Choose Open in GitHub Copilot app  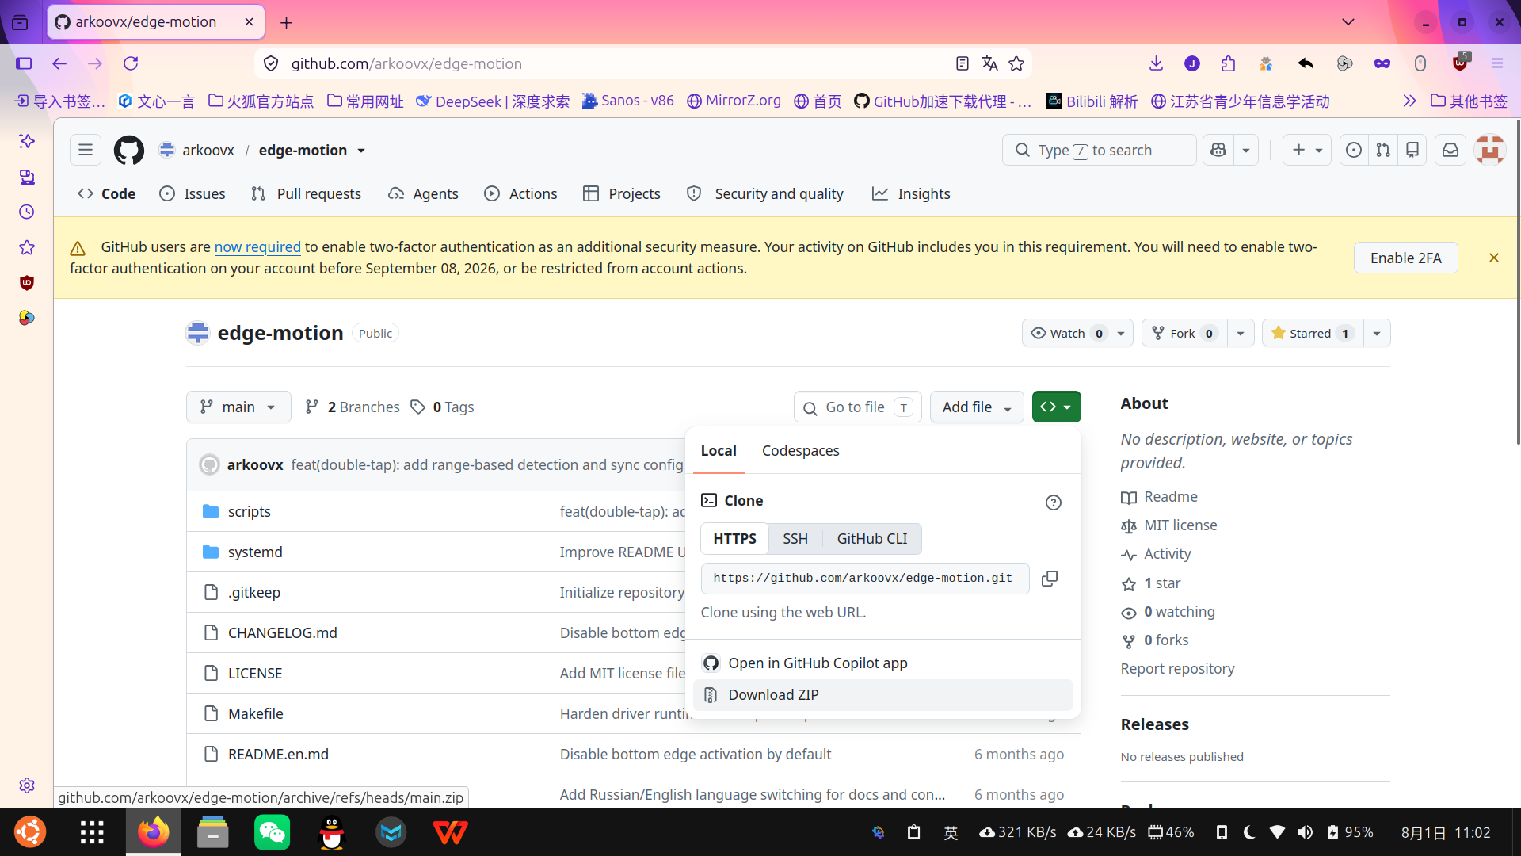pos(882,663)
